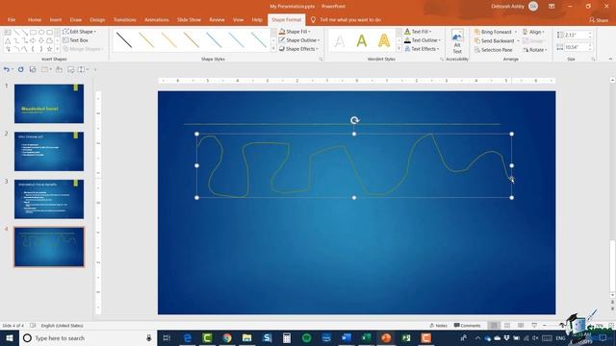Open the File tab

[x=12, y=19]
